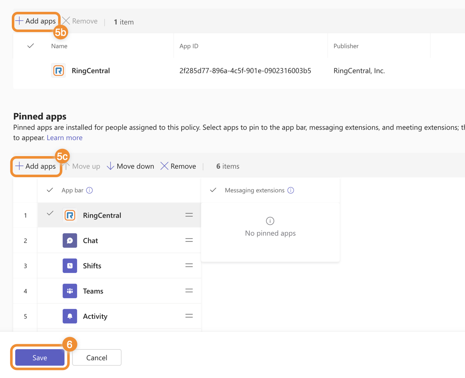Select the Activity row in App bar
Screen dimensions: 465x378
(120, 316)
